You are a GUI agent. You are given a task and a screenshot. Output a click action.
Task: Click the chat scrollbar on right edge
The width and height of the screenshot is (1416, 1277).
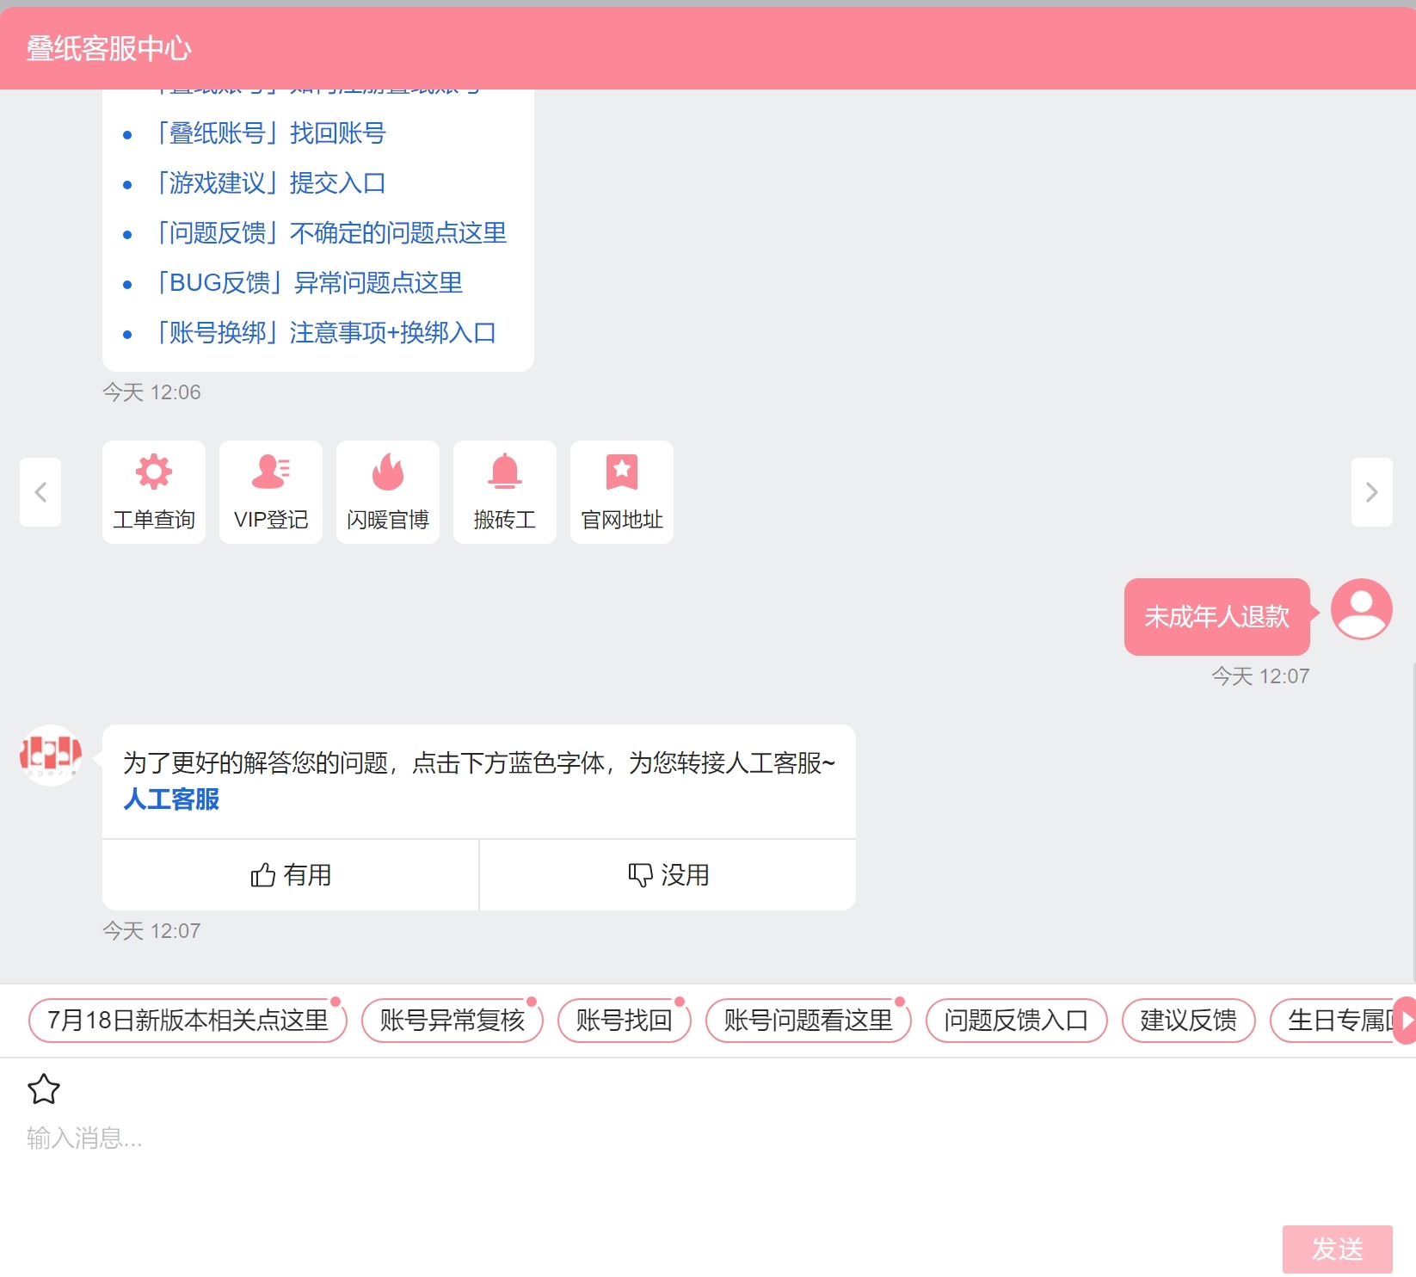point(1413,821)
